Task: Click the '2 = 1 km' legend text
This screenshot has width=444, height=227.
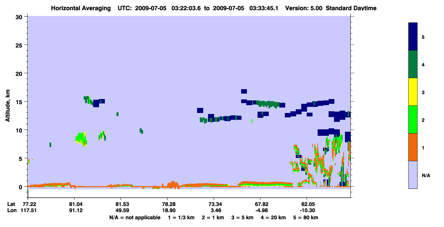Action: [x=213, y=217]
